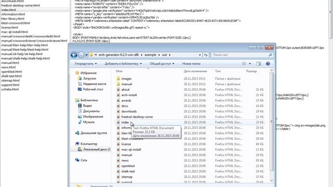The image size is (333, 187).
Task: Select the shelk-test file icon
Action: 119,171
